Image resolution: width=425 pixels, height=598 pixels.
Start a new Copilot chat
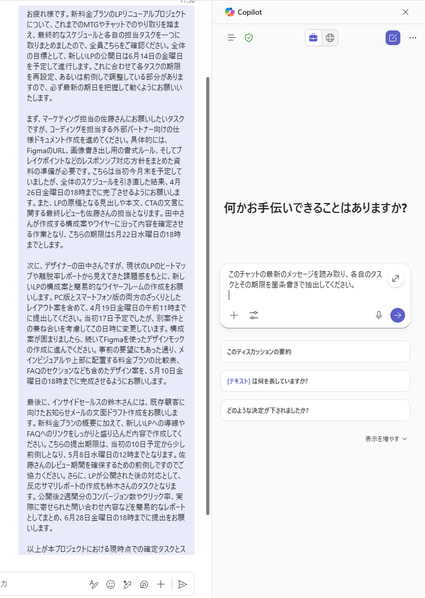pos(392,38)
